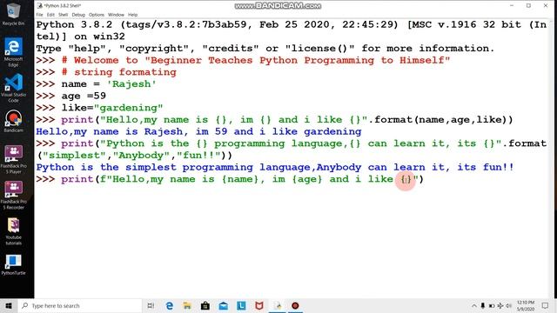Open the Shell menu
557x313 pixels.
coord(63,15)
